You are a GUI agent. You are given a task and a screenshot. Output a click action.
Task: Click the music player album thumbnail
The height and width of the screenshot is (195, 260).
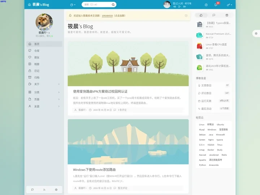coord(167,5)
